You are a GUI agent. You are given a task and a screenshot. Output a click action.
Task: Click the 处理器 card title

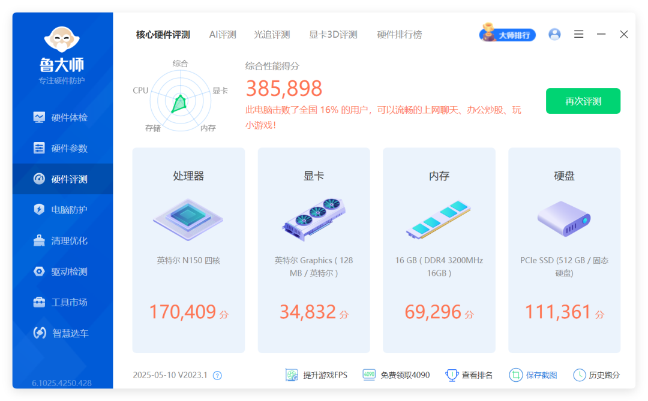(x=188, y=176)
